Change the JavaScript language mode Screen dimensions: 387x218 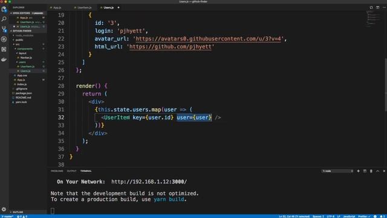349,216
